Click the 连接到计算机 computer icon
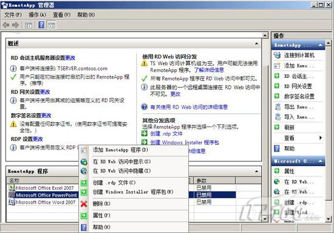 point(277,55)
